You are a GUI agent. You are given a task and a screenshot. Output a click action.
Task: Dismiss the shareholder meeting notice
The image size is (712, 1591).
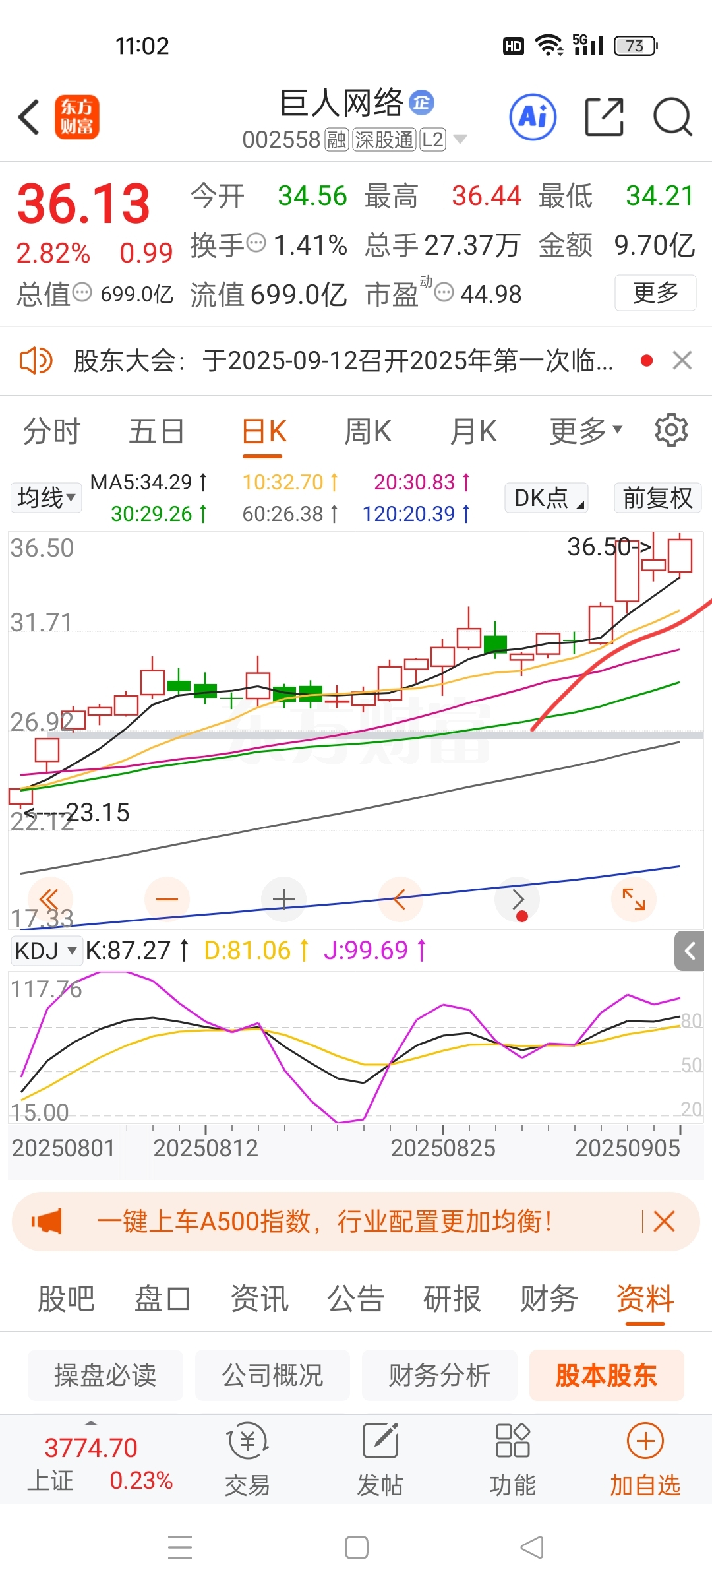click(x=682, y=360)
